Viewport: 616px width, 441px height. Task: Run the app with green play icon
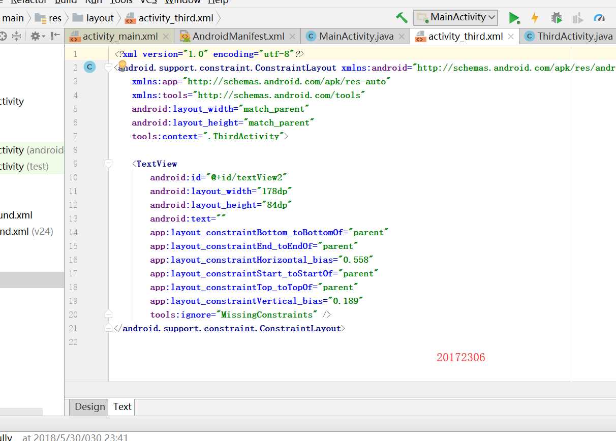coord(514,18)
